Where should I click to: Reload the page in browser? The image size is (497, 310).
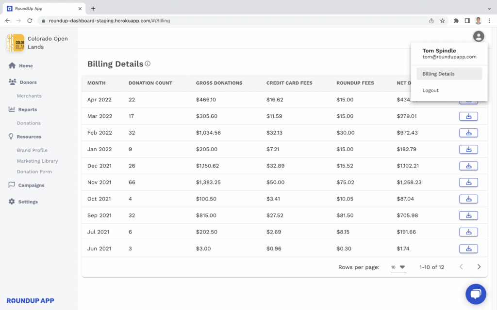click(x=30, y=21)
